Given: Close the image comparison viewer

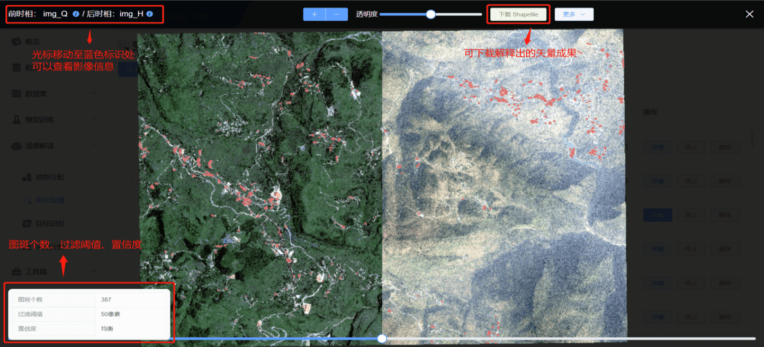Looking at the screenshot, I should pos(749,14).
